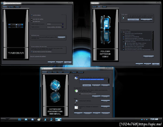
Task: Open the Advanced tab in Internet Properties
Action: pyautogui.click(x=81, y=72)
